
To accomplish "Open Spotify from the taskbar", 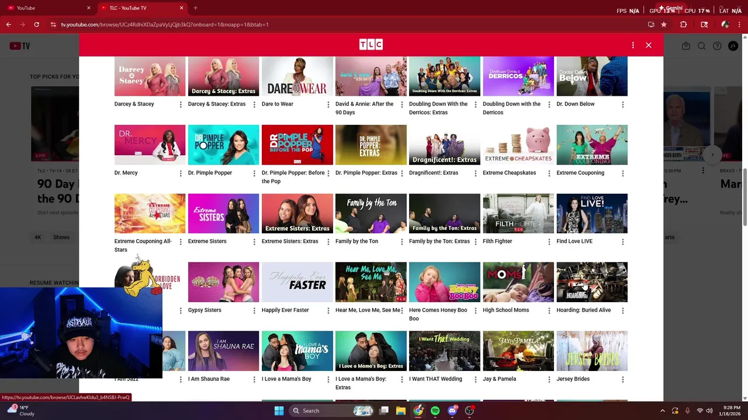I will pyautogui.click(x=435, y=411).
